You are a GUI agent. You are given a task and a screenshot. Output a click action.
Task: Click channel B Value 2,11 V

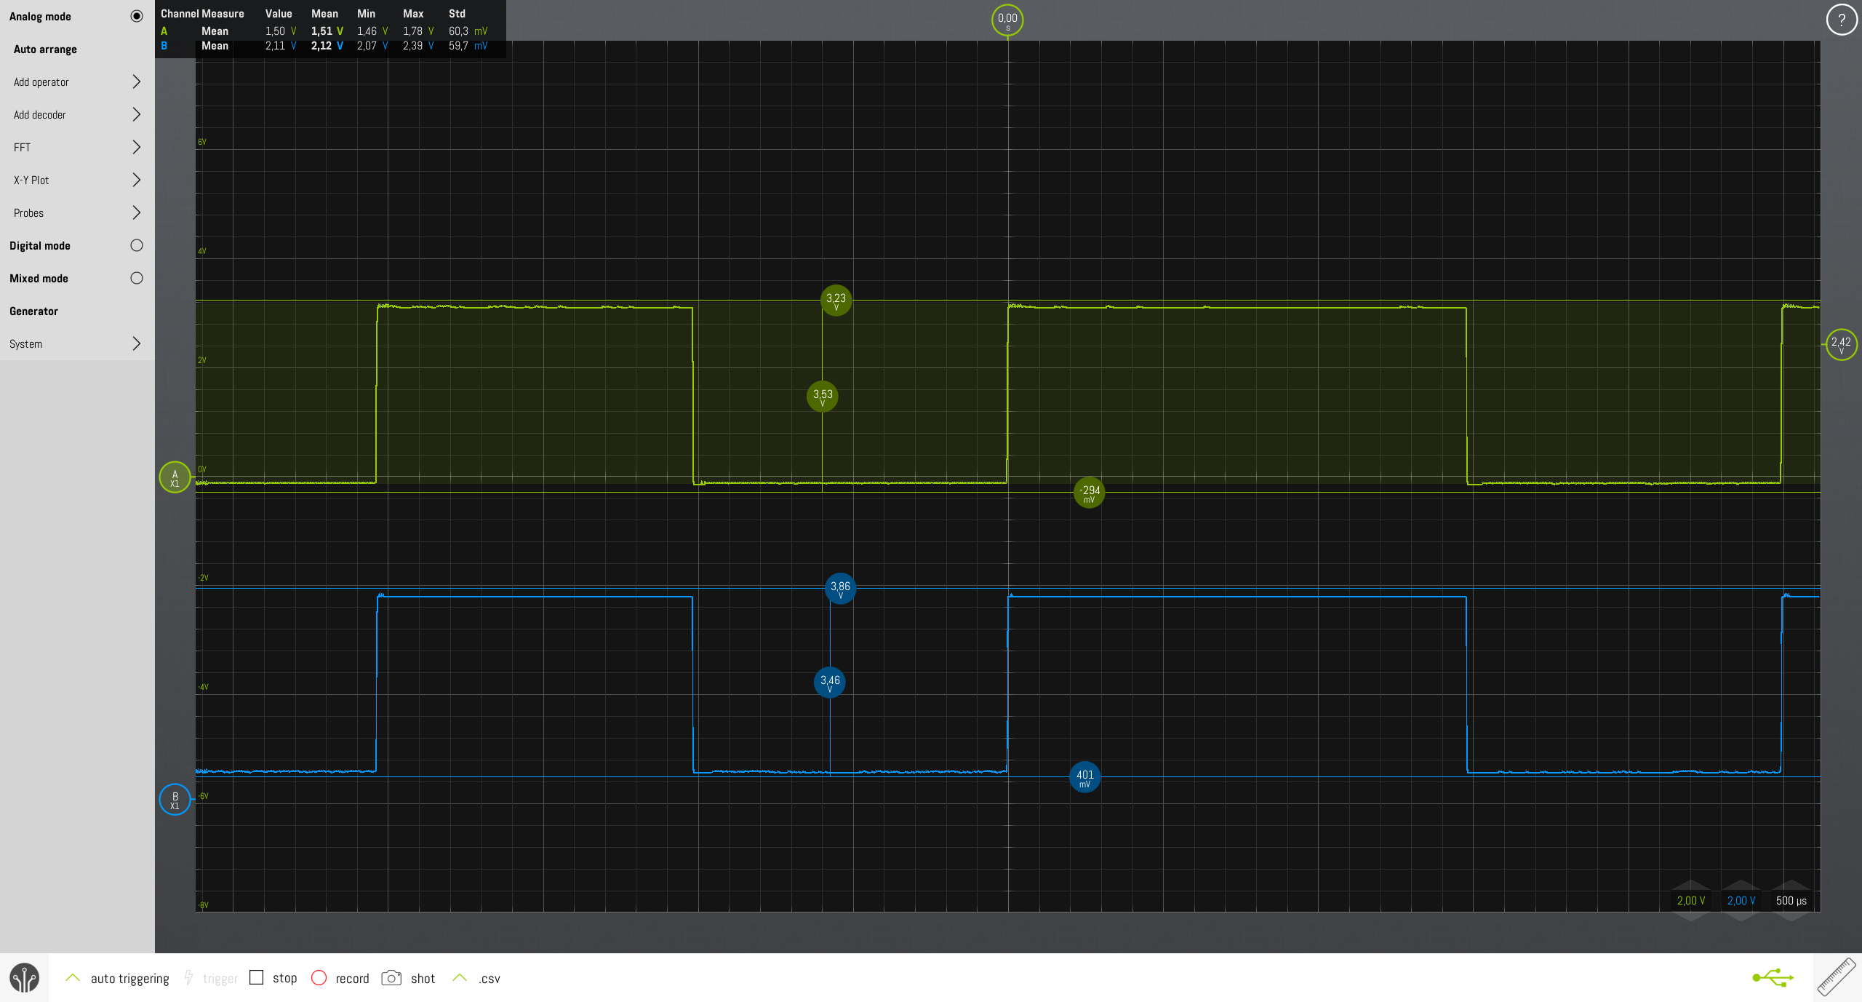tap(281, 46)
